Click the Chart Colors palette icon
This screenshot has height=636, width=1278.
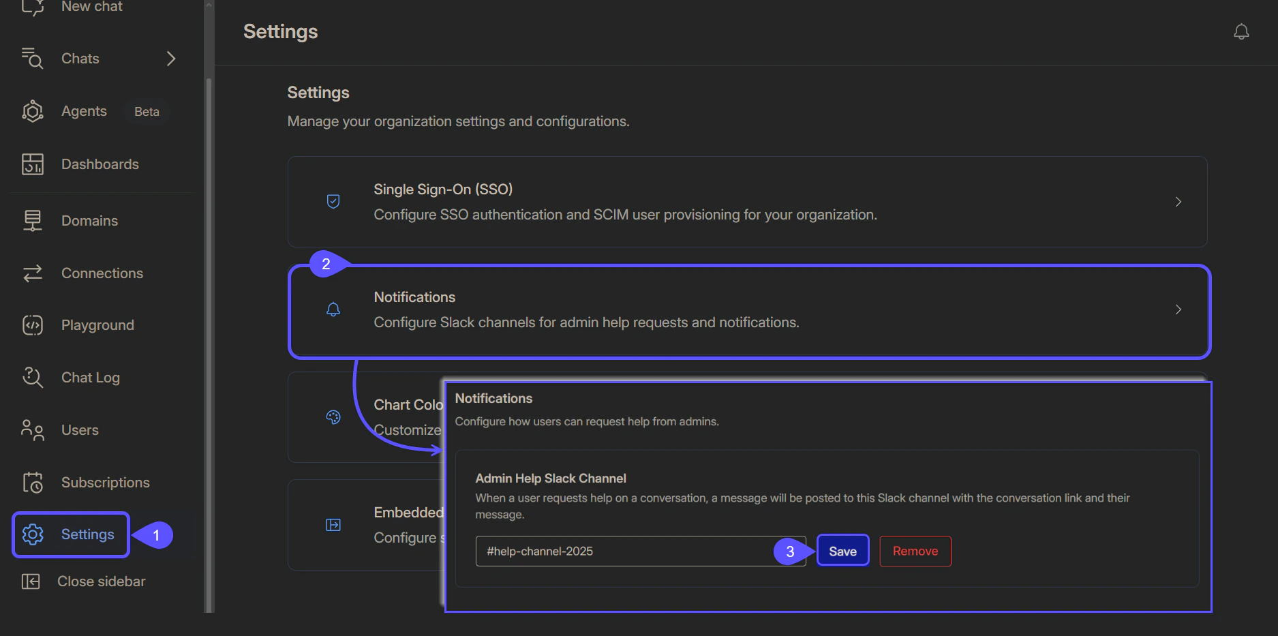333,417
